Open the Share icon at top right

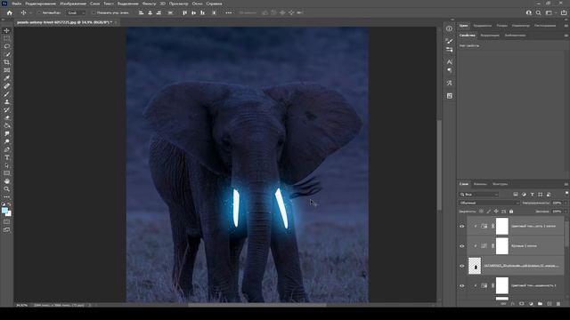[x=564, y=12]
